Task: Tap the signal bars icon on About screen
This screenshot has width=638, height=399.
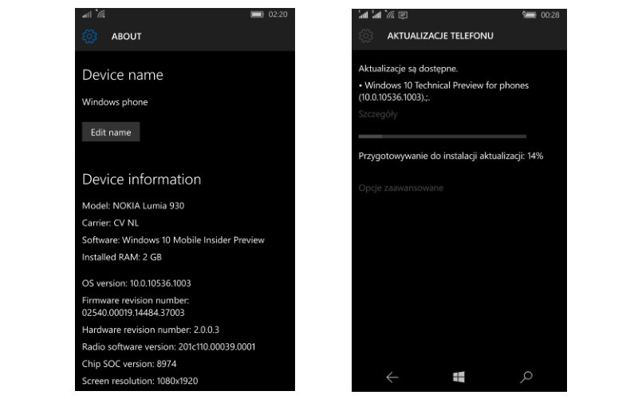Action: coord(87,14)
